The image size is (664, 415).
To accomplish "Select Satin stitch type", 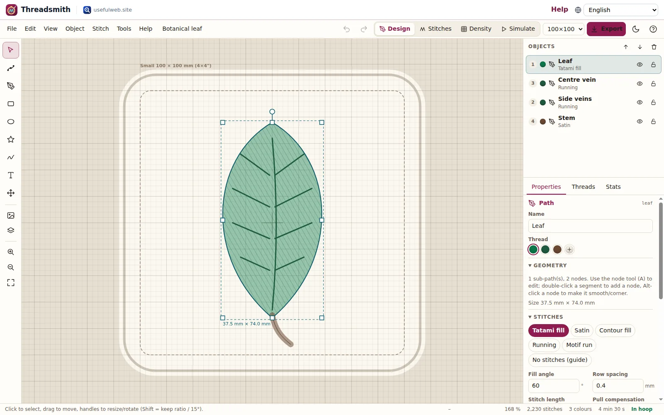I will tap(582, 330).
